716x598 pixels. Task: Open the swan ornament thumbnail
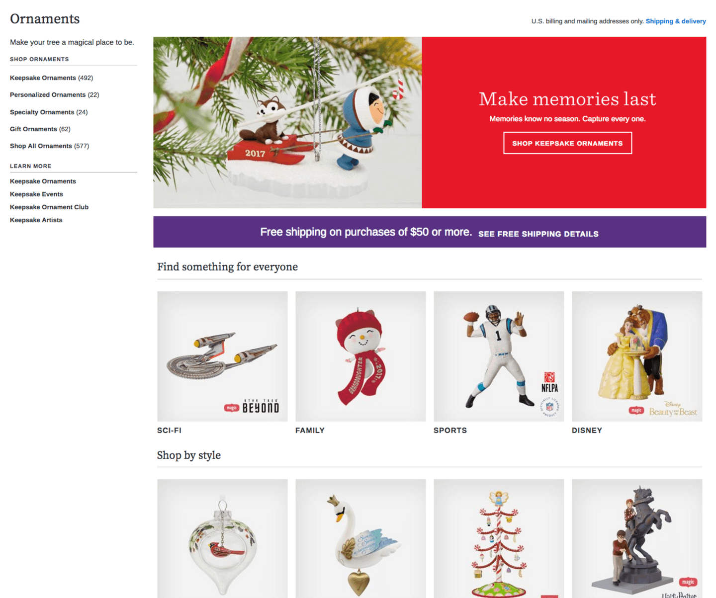tap(360, 538)
